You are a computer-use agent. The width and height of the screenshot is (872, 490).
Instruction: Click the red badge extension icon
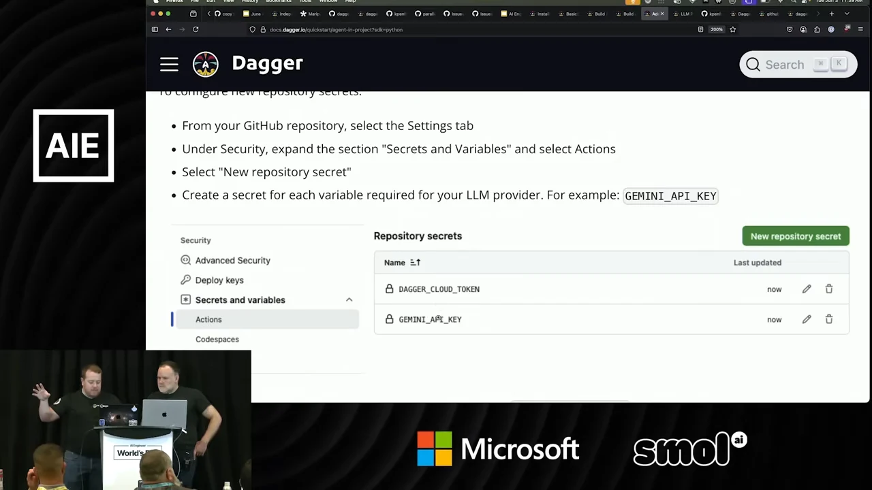pos(847,29)
